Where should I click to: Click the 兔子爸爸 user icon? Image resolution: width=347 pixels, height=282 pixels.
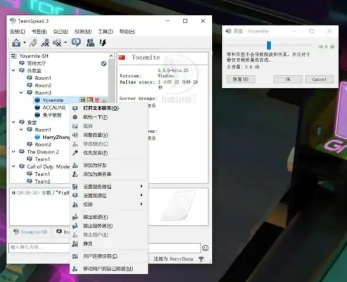[x=37, y=115]
